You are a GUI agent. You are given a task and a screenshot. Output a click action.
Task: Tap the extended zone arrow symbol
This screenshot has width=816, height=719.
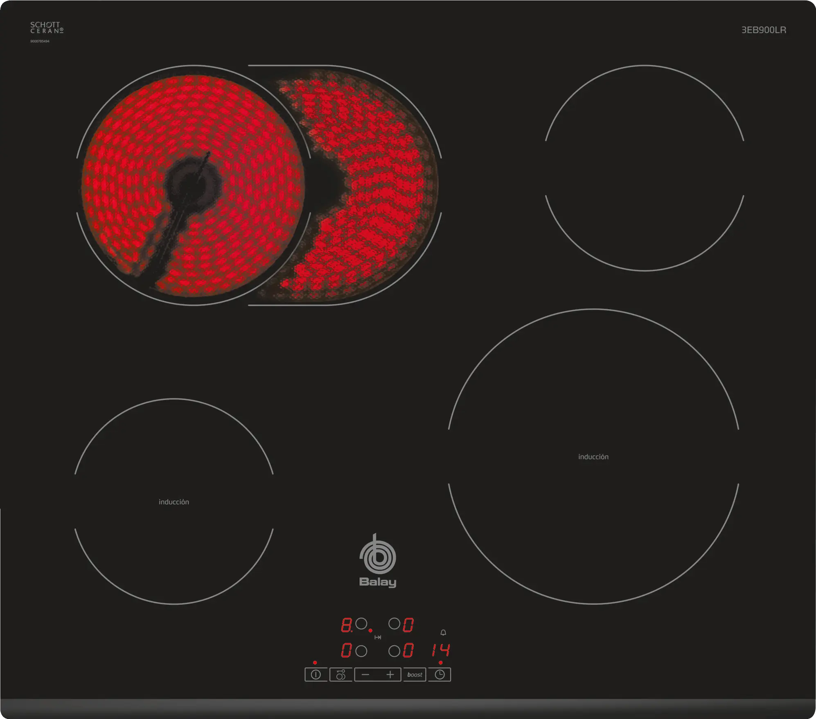(378, 637)
